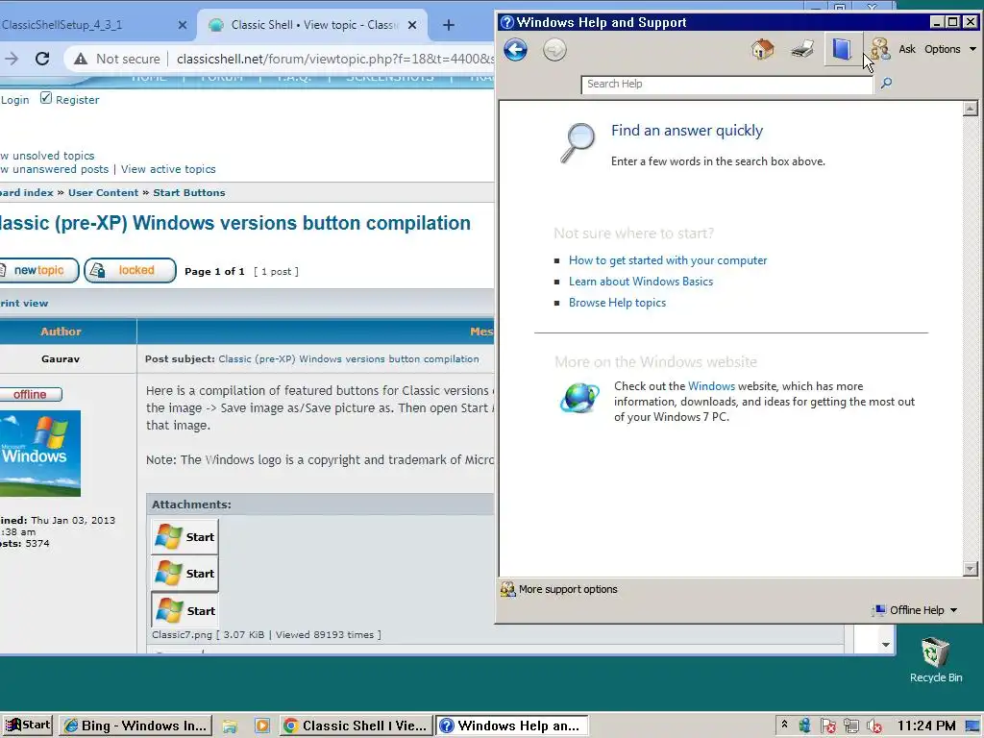
Task: Click the locked topic button
Action: [130, 270]
